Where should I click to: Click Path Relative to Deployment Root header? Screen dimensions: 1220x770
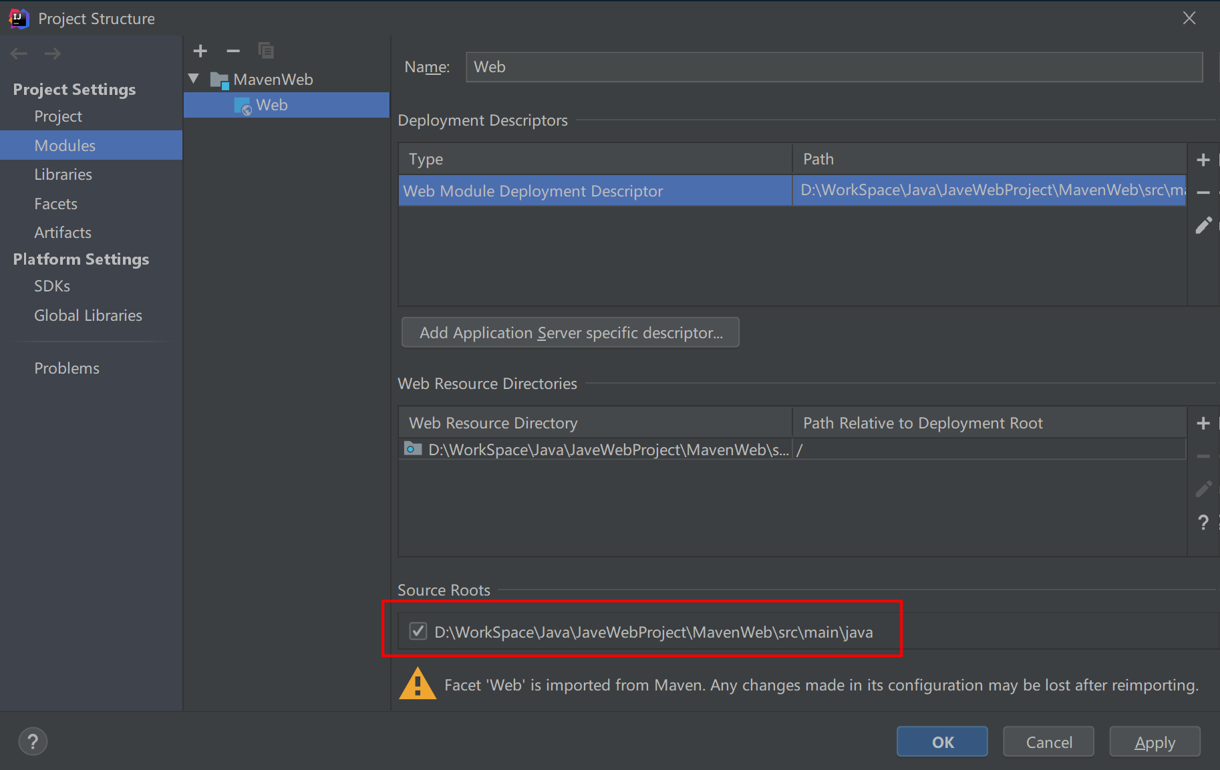[989, 422]
